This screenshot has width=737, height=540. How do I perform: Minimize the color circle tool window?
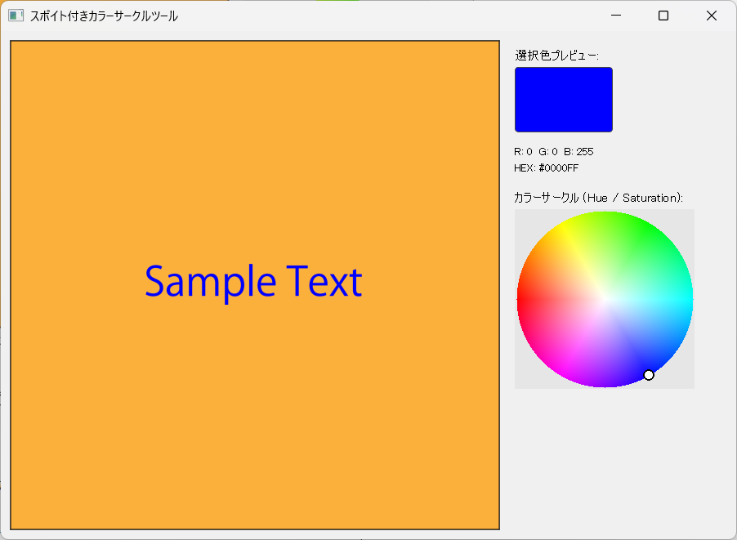[x=616, y=16]
